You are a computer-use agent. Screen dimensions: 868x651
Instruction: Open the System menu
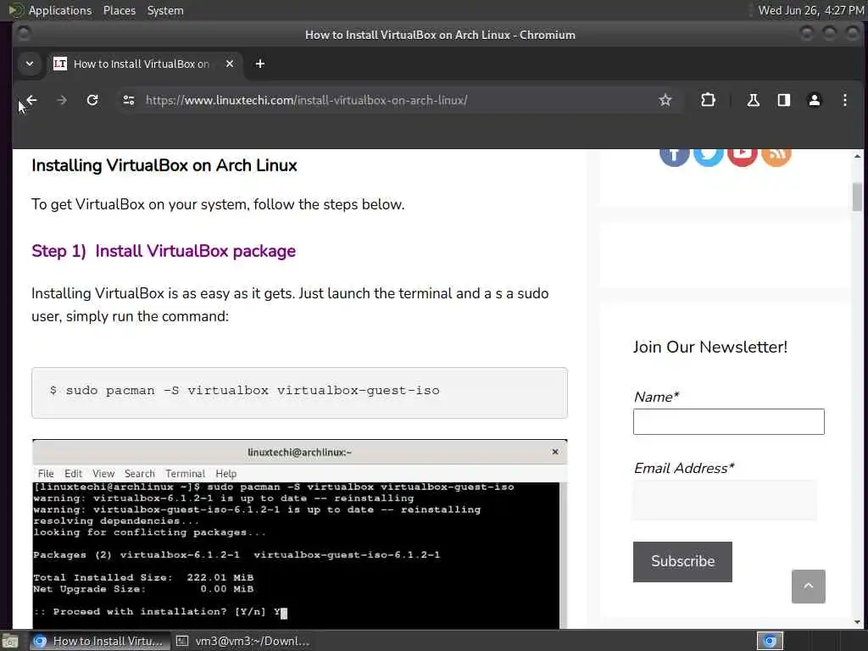point(165,10)
